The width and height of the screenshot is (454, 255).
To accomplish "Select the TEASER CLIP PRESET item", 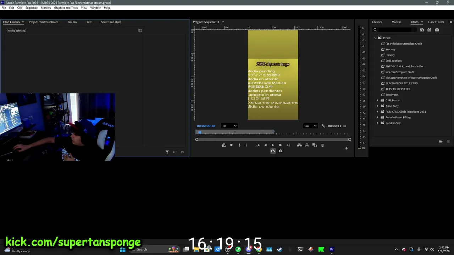I will [x=398, y=89].
